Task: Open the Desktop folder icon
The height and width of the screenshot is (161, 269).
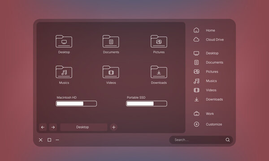Action: click(x=64, y=41)
